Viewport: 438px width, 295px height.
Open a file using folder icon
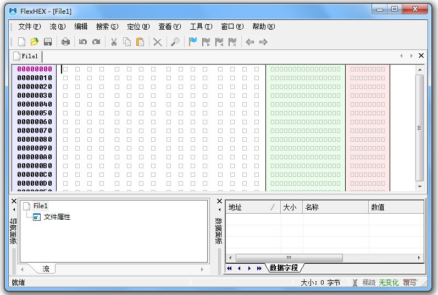[x=35, y=42]
